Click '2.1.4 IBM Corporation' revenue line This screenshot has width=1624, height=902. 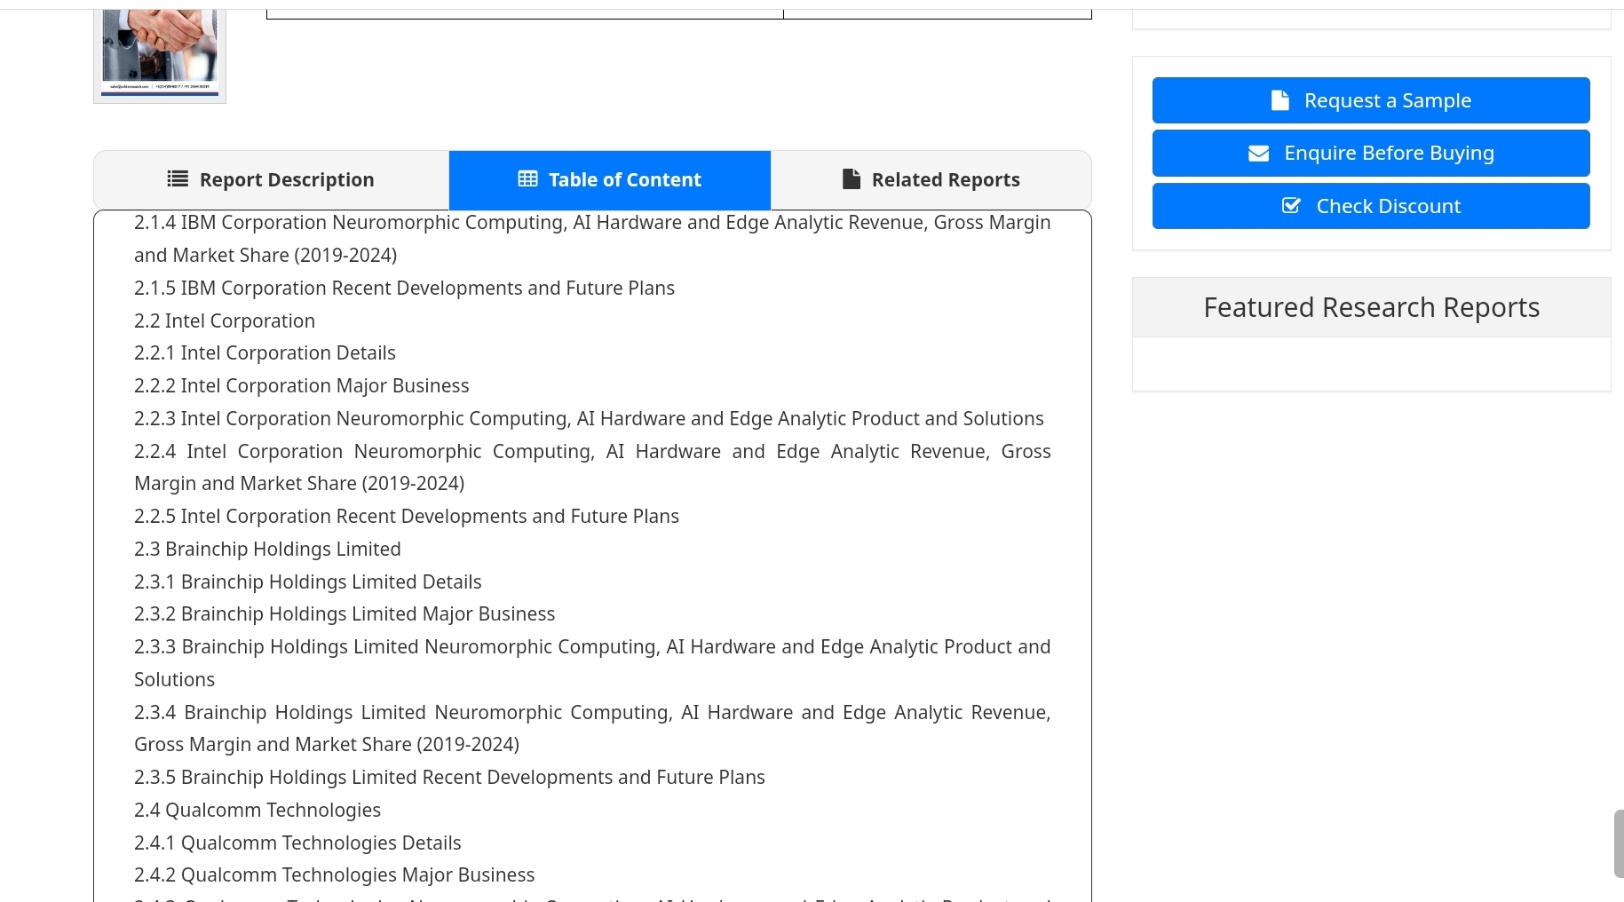click(592, 238)
